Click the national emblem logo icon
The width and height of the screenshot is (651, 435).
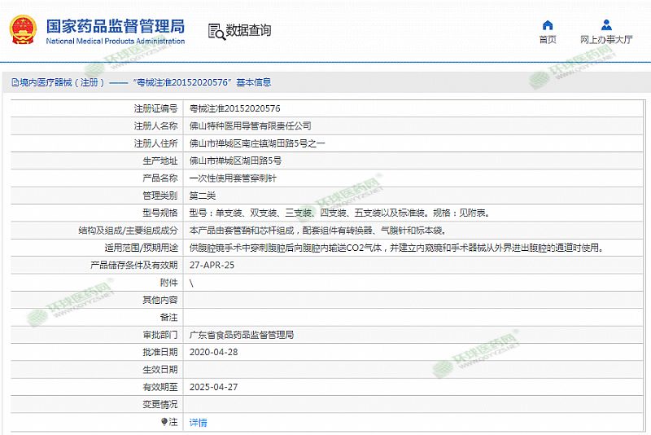(x=24, y=31)
